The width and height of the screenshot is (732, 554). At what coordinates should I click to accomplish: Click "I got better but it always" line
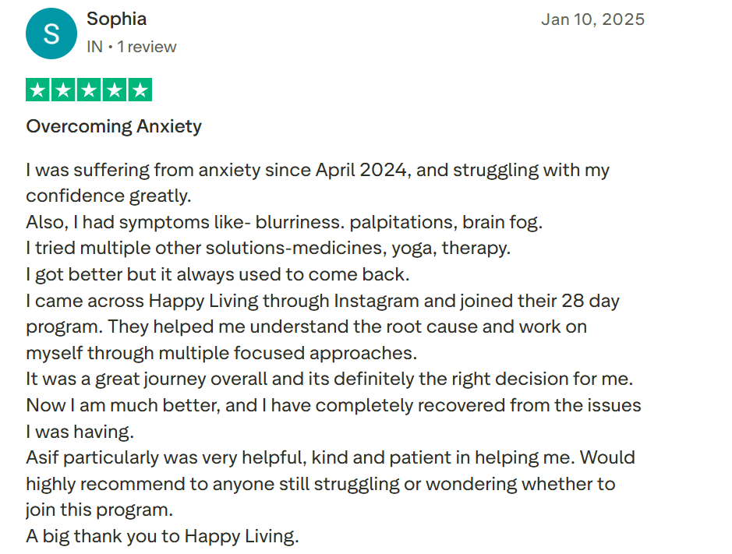[217, 274]
